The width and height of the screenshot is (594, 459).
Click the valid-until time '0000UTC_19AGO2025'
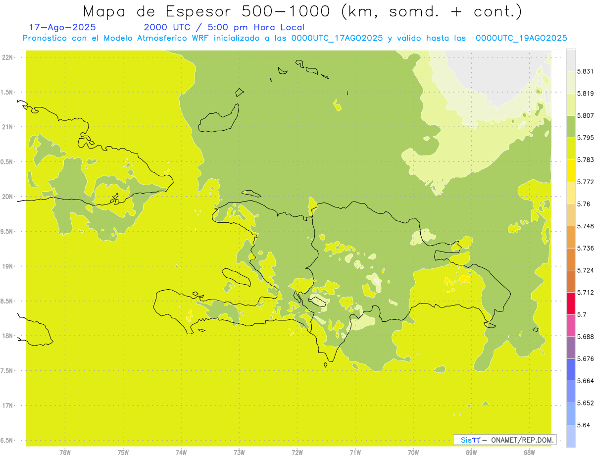point(521,38)
